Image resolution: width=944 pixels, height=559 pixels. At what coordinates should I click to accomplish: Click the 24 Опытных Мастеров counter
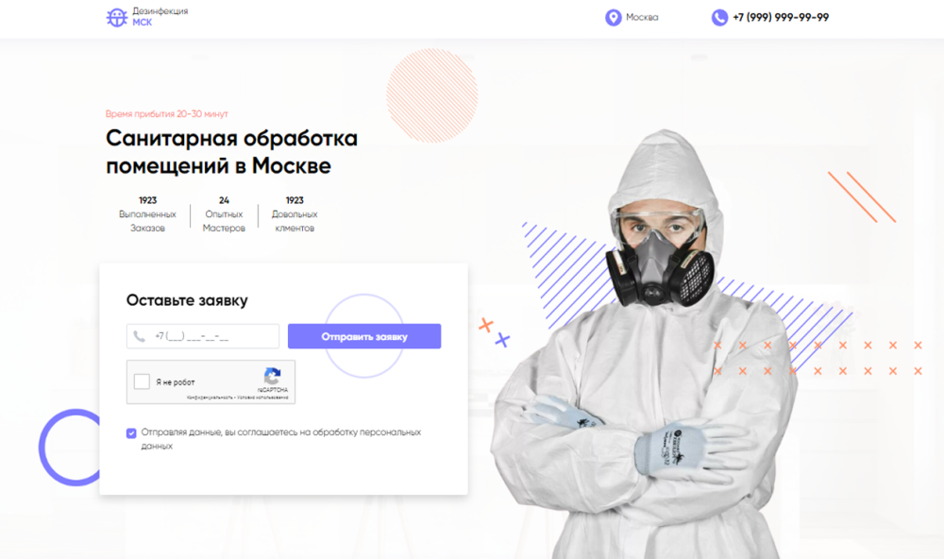coord(224,213)
